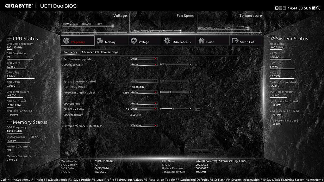Click the Spread Spectrum Control slider
The width and height of the screenshot is (324, 182).
(x=175, y=81)
